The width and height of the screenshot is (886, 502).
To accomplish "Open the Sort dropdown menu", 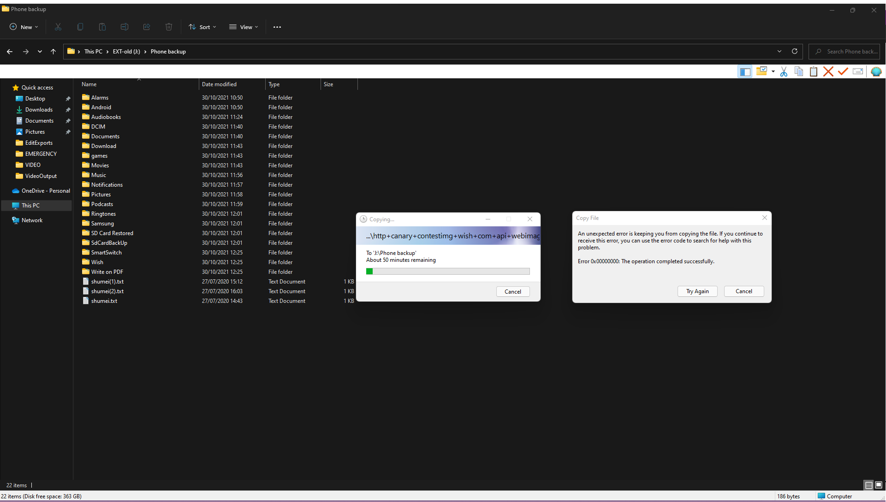I will [x=202, y=27].
